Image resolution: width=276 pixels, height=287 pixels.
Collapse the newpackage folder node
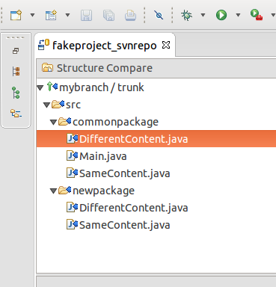pyautogui.click(x=53, y=191)
